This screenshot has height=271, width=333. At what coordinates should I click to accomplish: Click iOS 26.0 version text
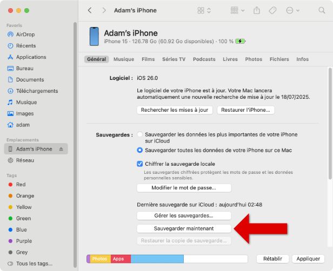[147, 78]
